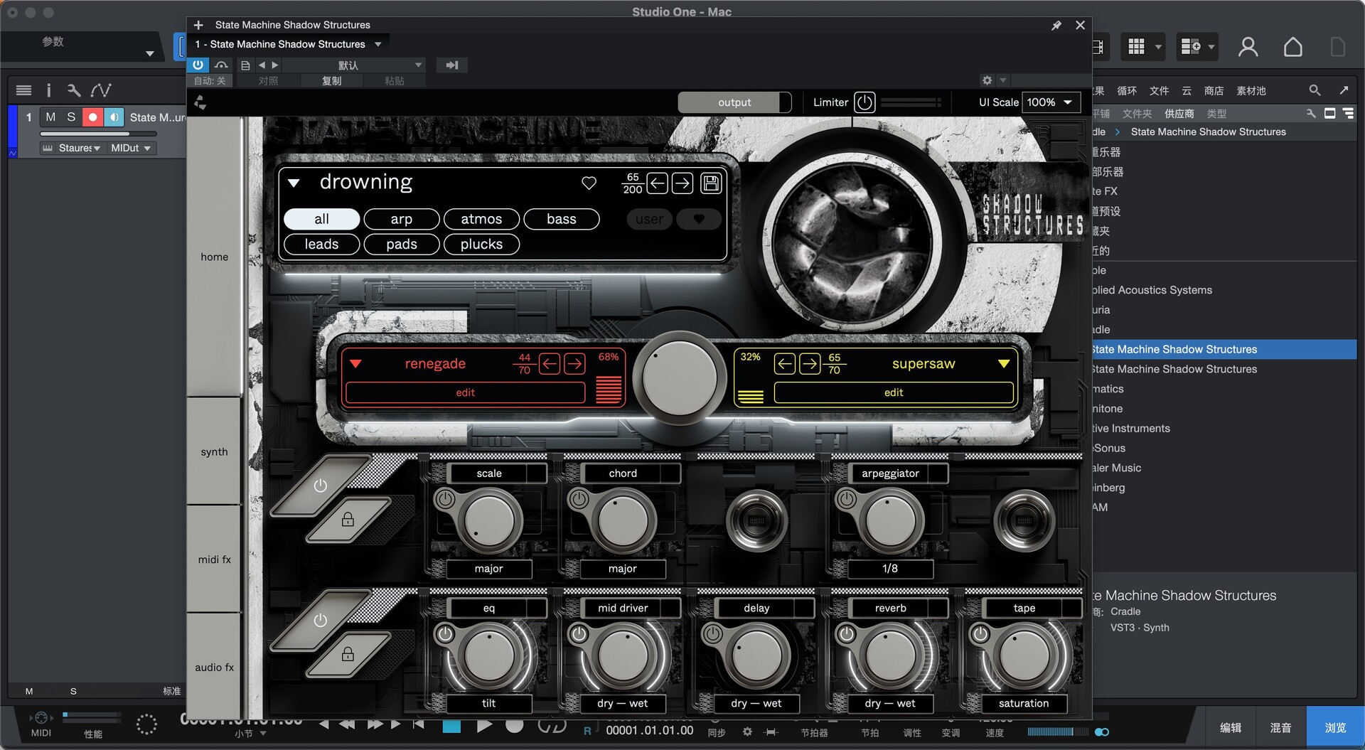1365x750 pixels.
Task: Click the transport play button
Action: click(x=484, y=726)
